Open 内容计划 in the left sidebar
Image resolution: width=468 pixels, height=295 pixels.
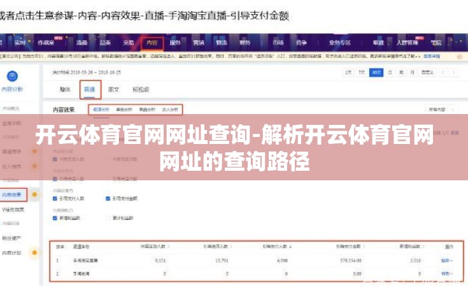point(11,252)
